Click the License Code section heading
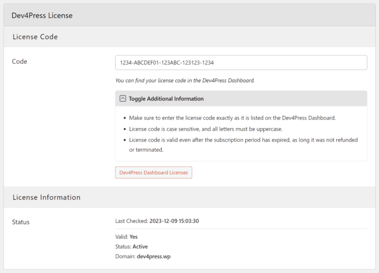The height and width of the screenshot is (273, 379). pyautogui.click(x=35, y=37)
